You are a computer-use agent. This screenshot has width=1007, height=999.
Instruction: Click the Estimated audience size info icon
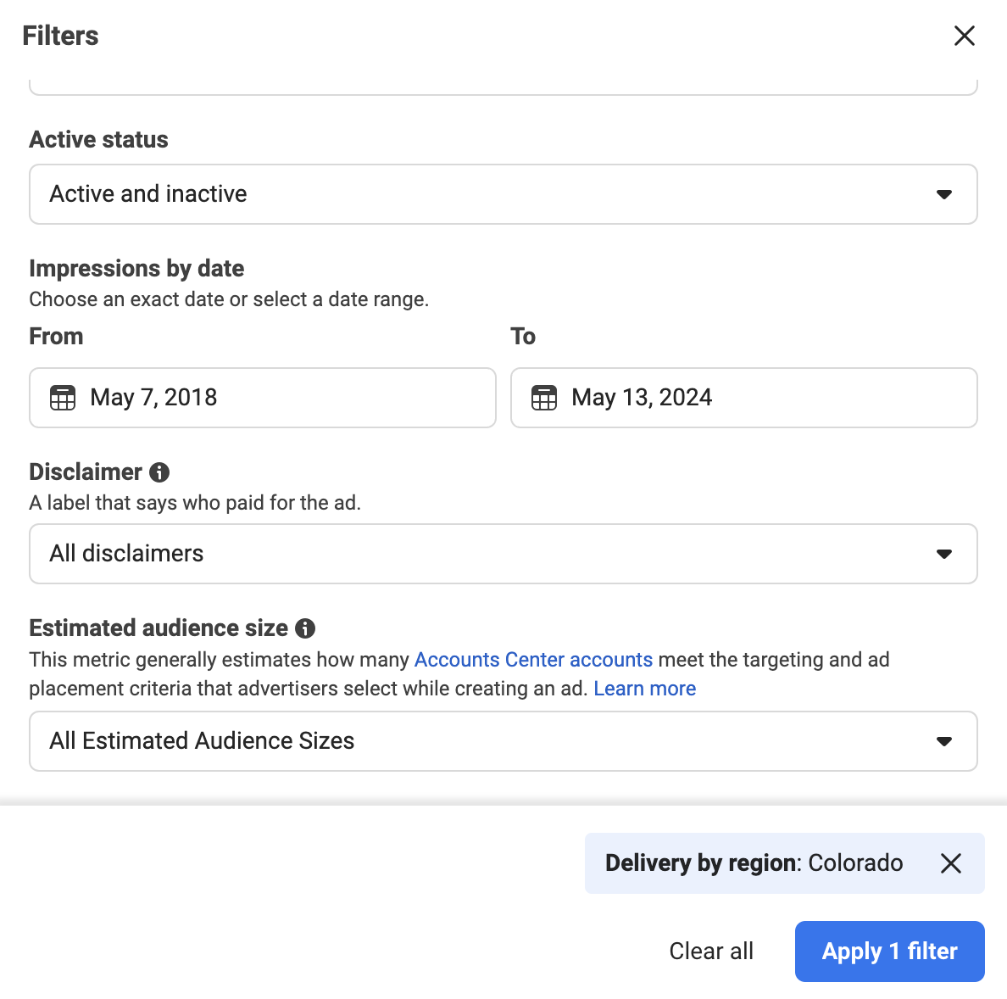click(x=305, y=628)
